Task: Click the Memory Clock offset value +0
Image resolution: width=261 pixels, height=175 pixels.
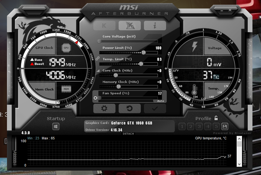Action: (159, 82)
